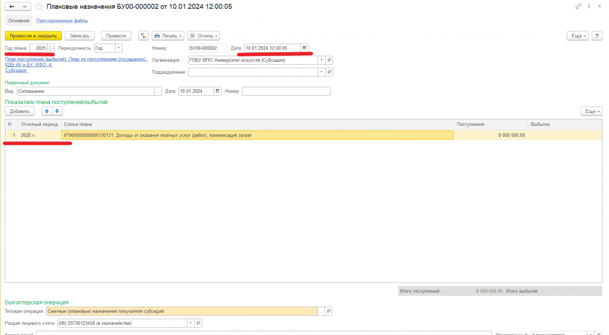Open the Организация reference card icon
The image size is (609, 335).
point(329,60)
